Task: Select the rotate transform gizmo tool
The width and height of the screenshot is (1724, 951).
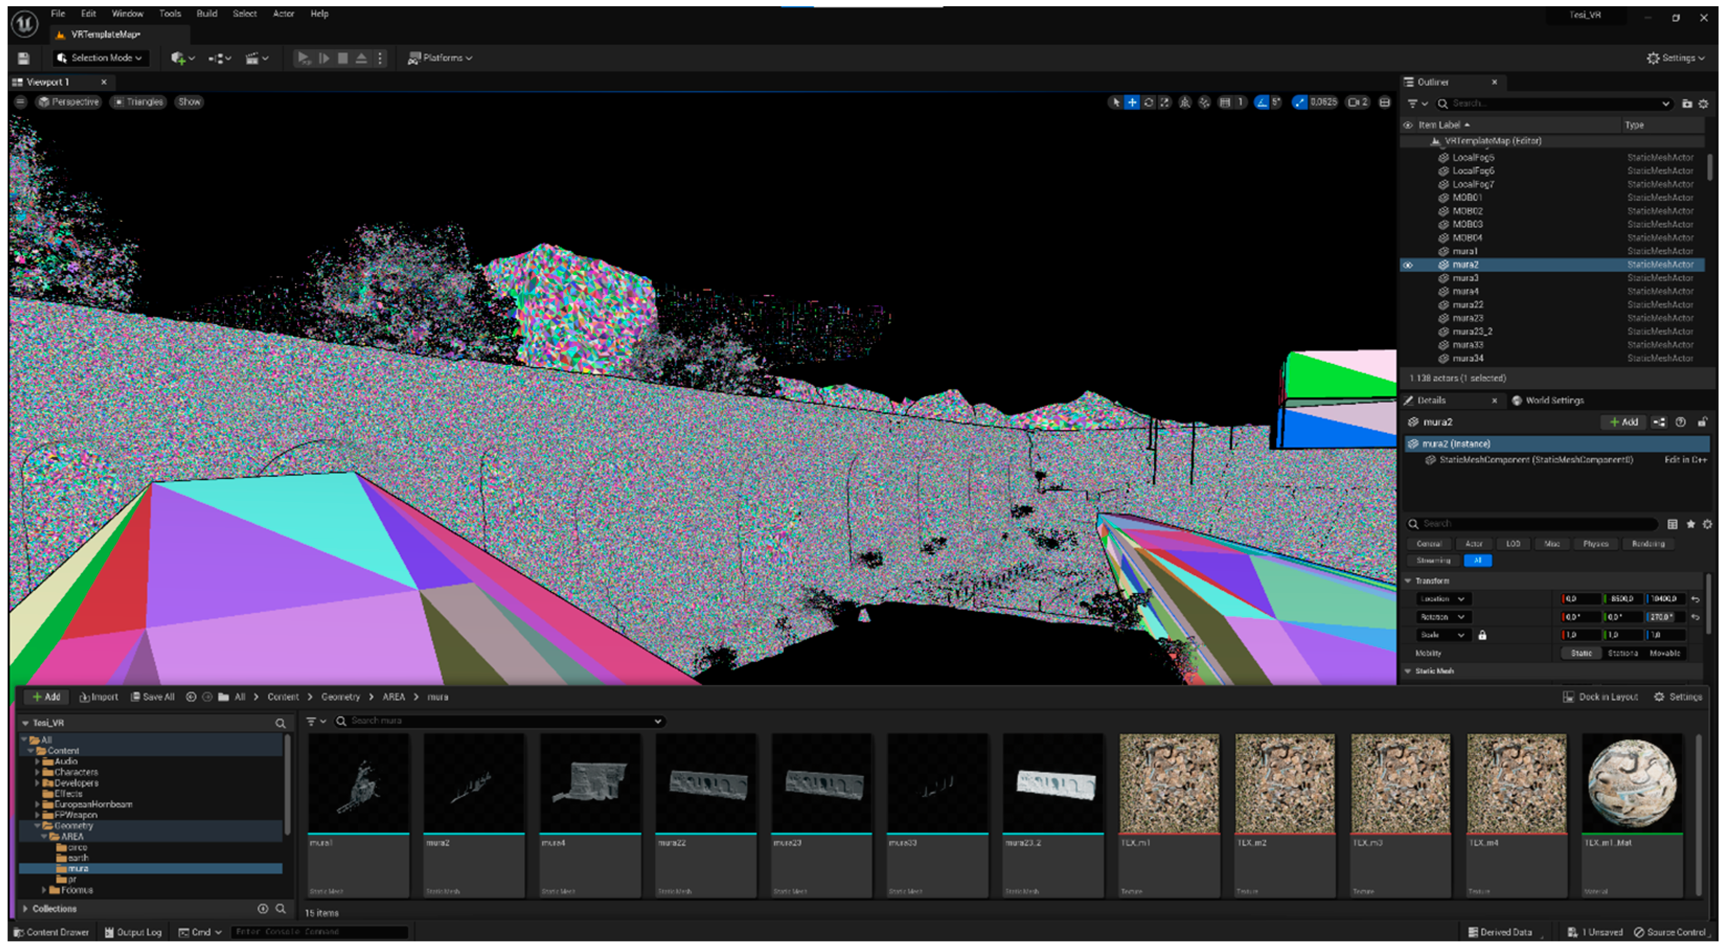Action: click(1148, 102)
